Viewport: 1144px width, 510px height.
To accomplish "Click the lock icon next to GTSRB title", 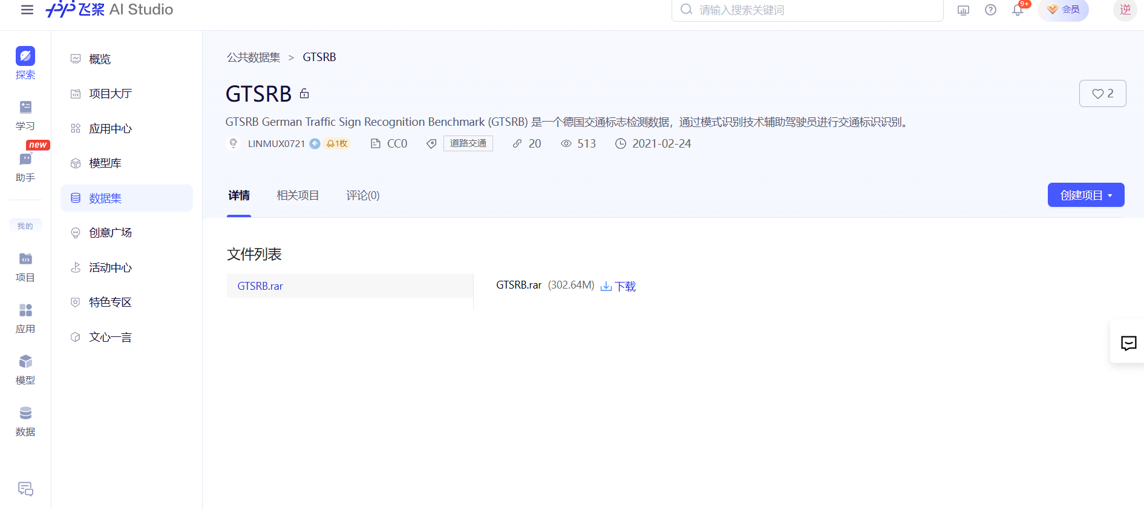I will tap(304, 93).
